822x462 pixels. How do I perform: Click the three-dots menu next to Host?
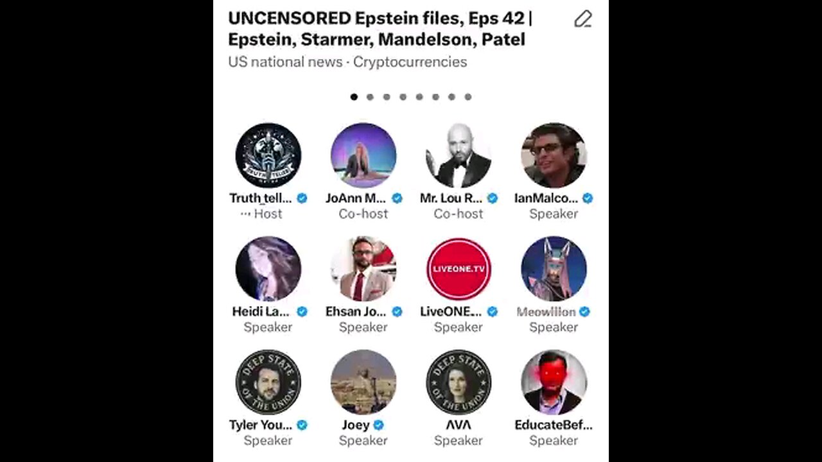(x=245, y=214)
